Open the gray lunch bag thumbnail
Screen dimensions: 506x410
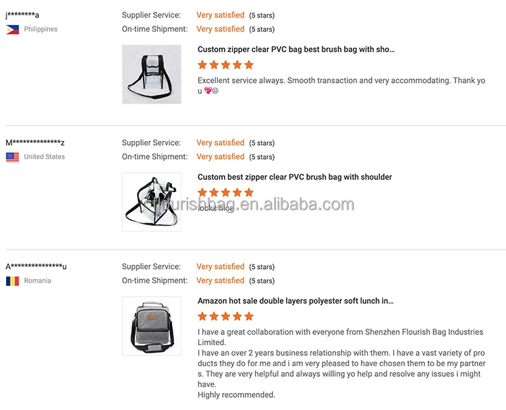coord(151,326)
